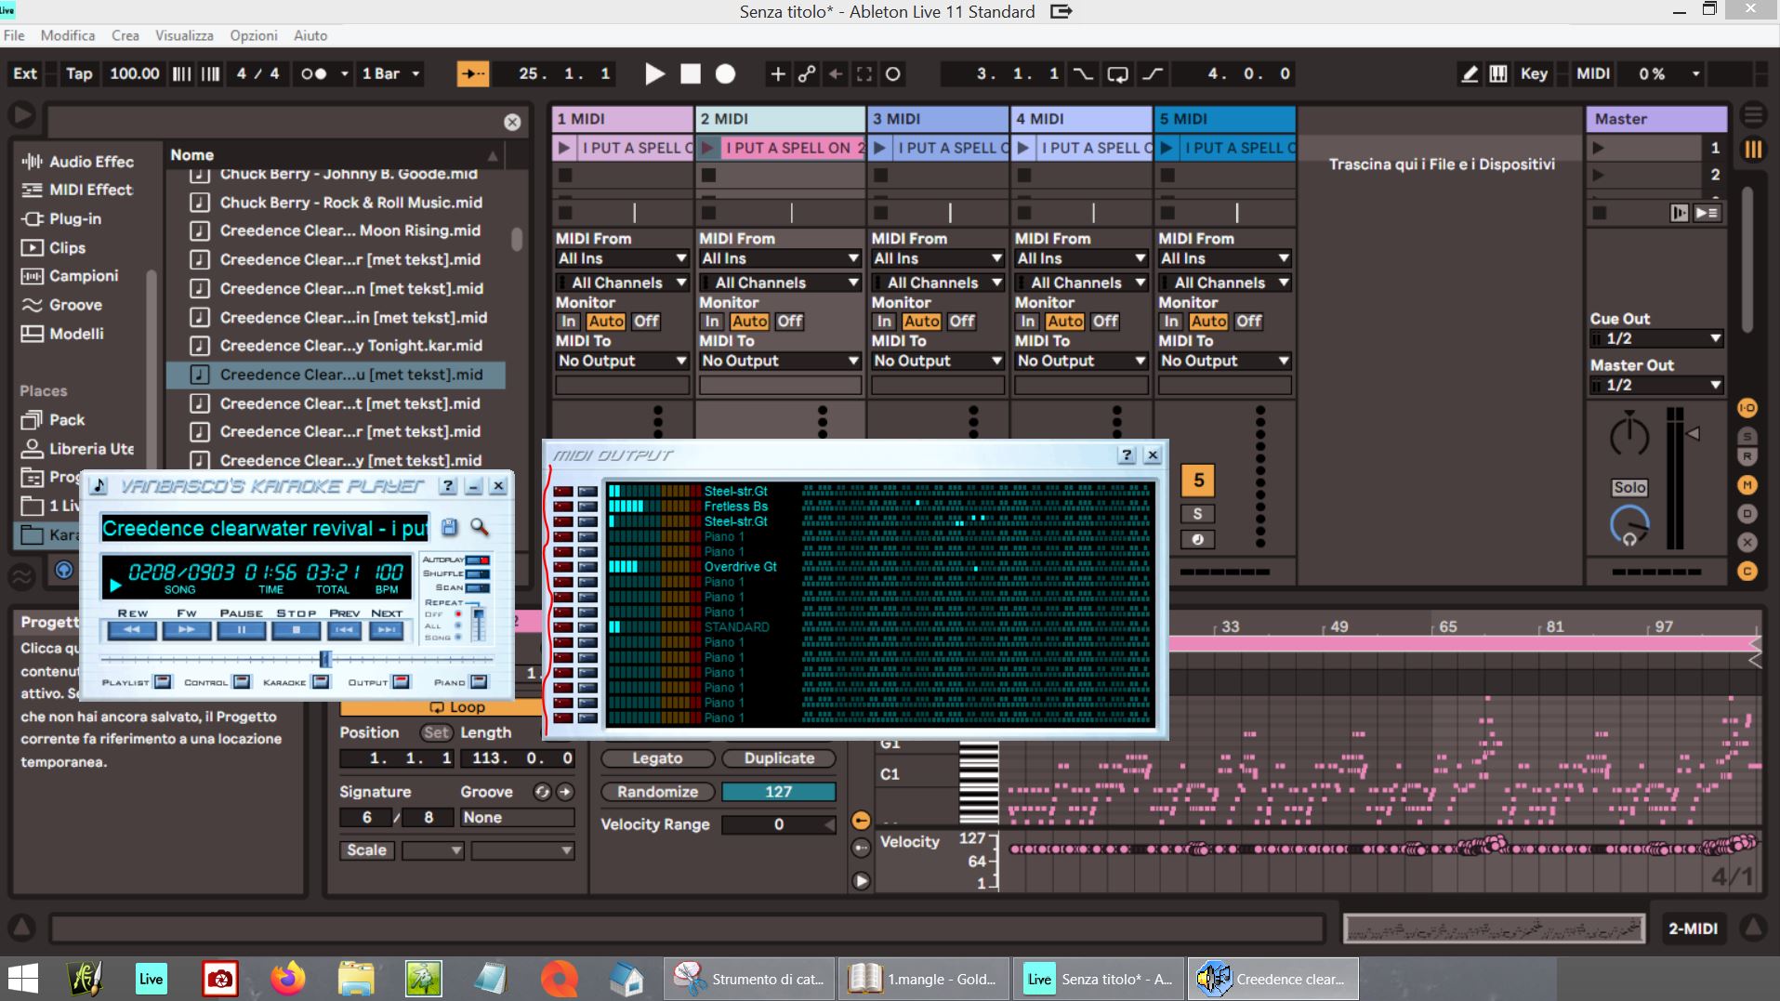The image size is (1780, 1001).
Task: Click Pause button in Karaoke Player
Action: [241, 630]
